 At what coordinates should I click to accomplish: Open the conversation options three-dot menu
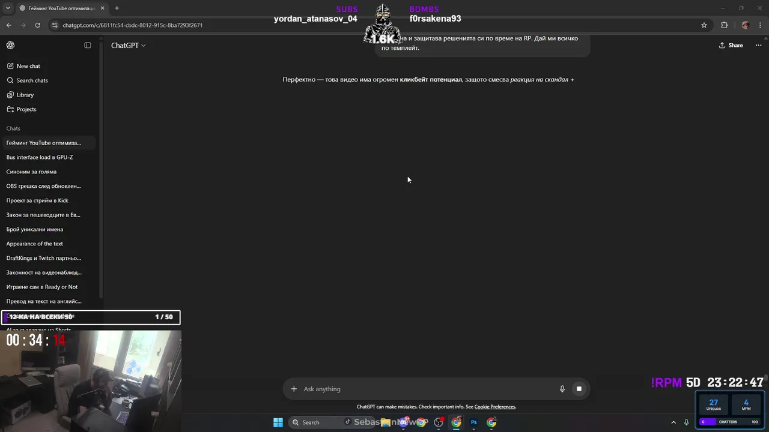(758, 45)
